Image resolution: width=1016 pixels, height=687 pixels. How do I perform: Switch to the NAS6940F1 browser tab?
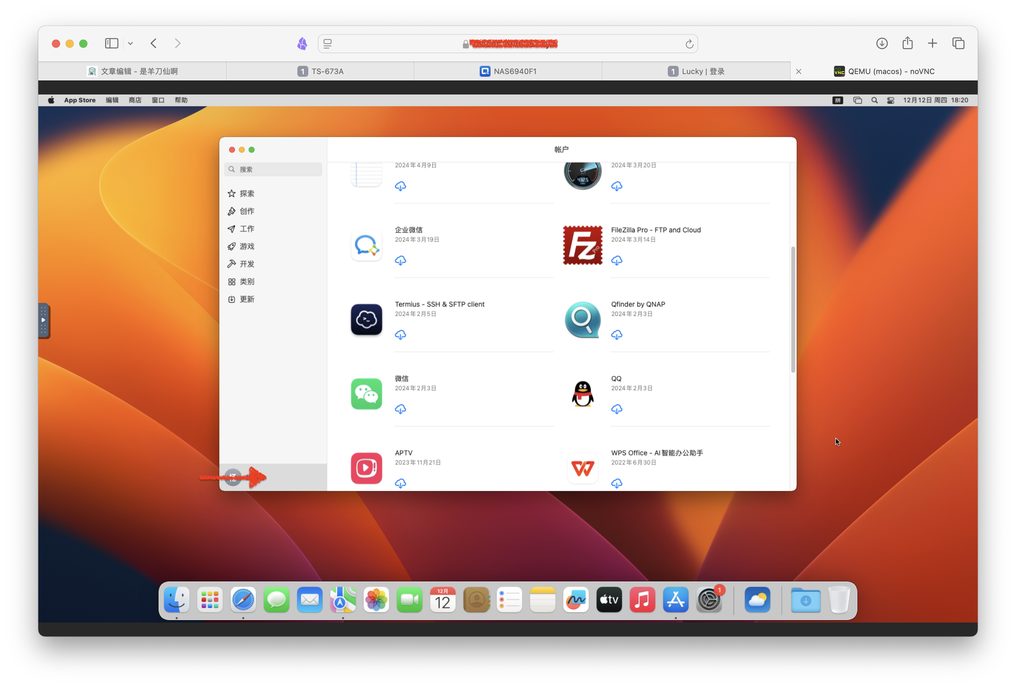pos(508,71)
